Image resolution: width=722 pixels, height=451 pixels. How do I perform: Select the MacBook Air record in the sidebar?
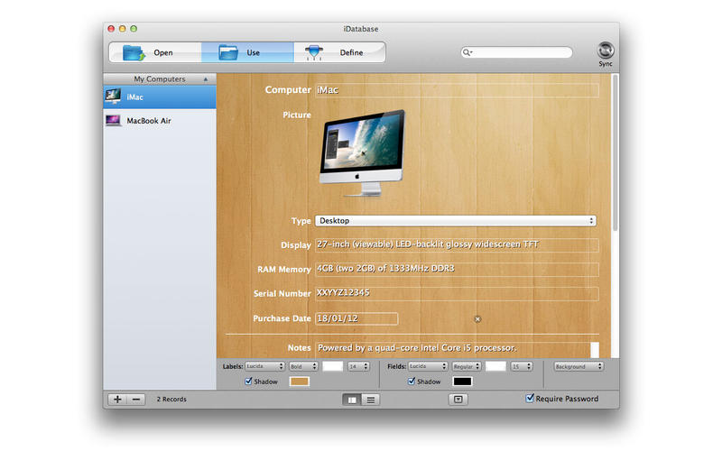tap(159, 120)
